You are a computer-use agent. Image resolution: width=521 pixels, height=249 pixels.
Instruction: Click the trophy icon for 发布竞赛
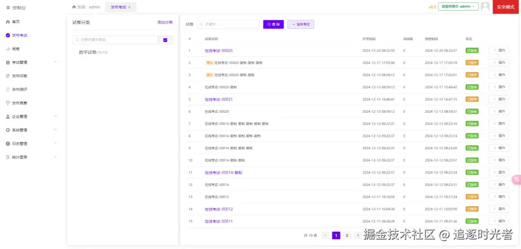click(8, 103)
